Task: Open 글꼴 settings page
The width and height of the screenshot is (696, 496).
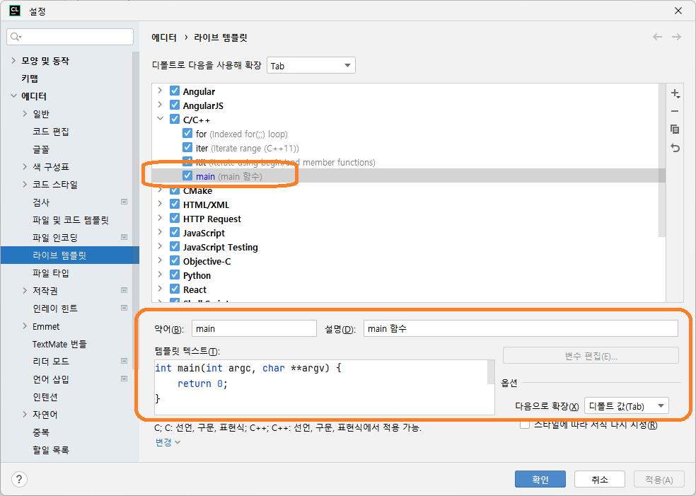Action: [41, 149]
